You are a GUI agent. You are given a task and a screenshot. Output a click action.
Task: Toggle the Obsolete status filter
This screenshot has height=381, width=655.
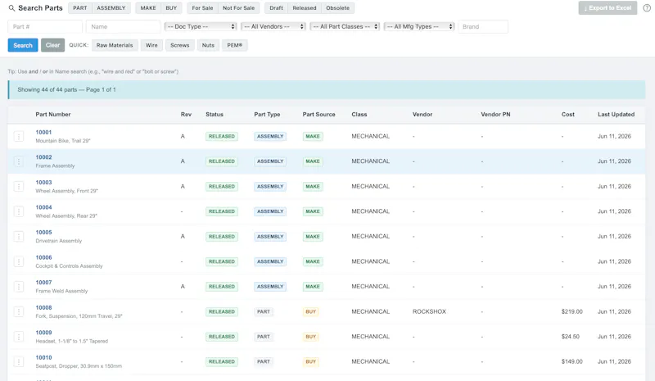[x=338, y=8]
